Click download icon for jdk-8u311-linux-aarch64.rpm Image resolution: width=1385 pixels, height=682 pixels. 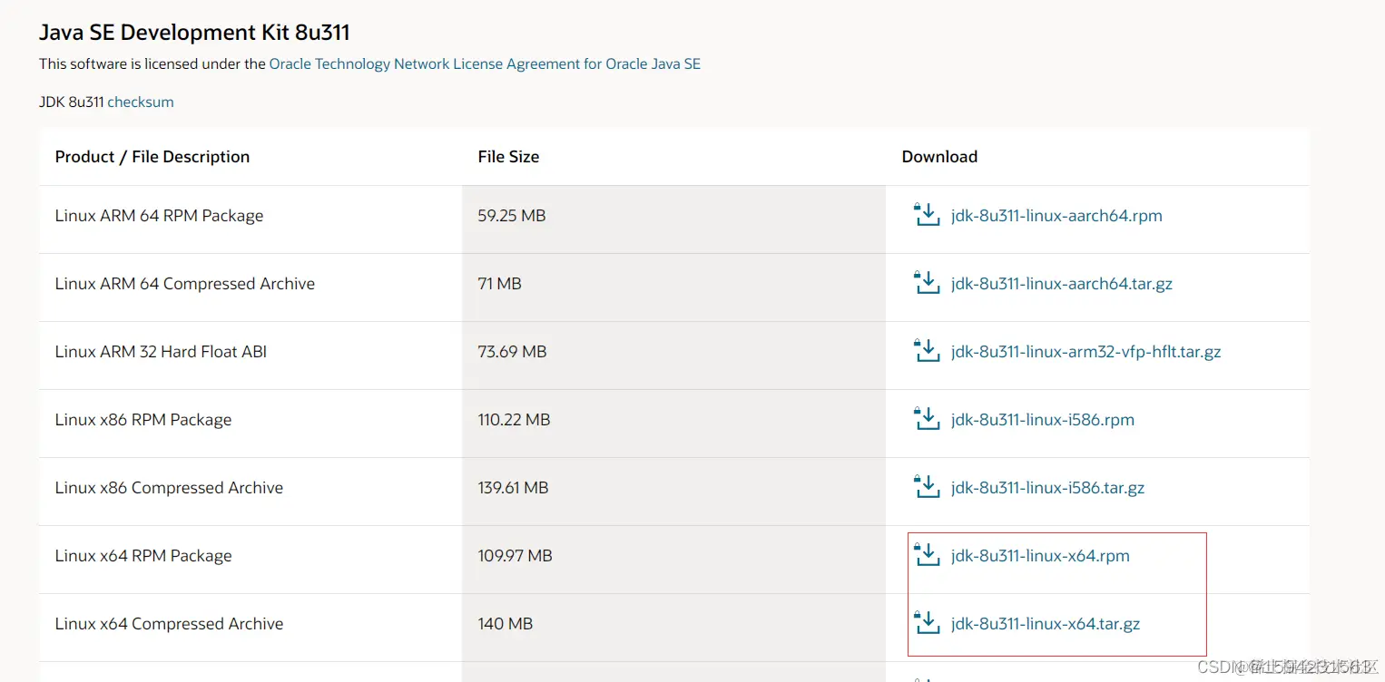click(x=926, y=215)
